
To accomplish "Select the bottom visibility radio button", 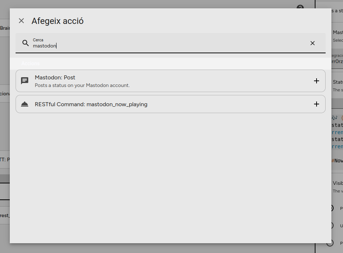I will tap(331, 242).
